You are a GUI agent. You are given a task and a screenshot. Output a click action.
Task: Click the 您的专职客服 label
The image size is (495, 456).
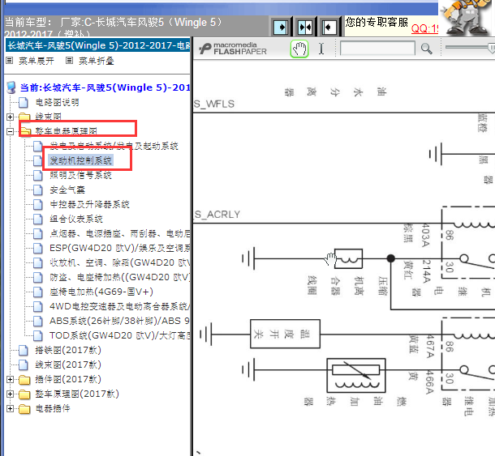tap(377, 23)
